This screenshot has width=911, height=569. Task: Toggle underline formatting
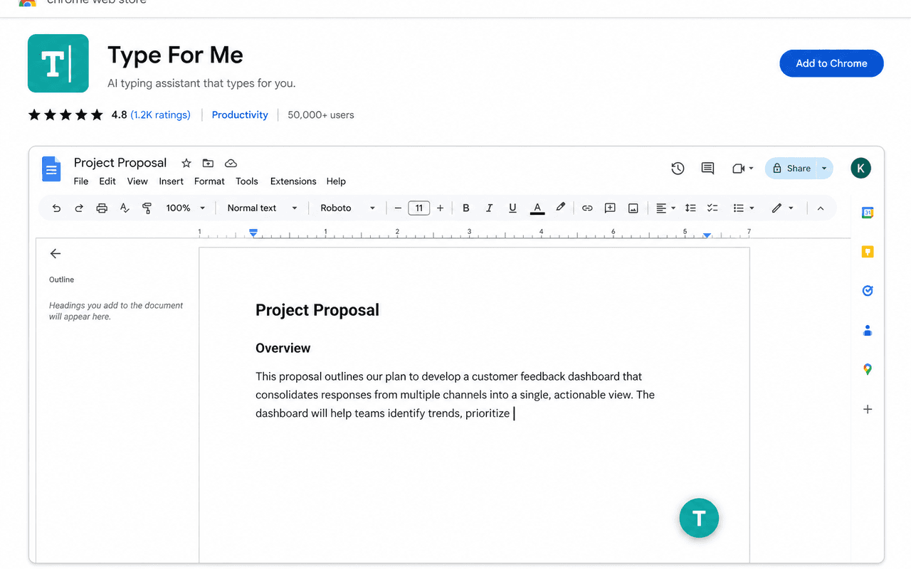pyautogui.click(x=512, y=208)
